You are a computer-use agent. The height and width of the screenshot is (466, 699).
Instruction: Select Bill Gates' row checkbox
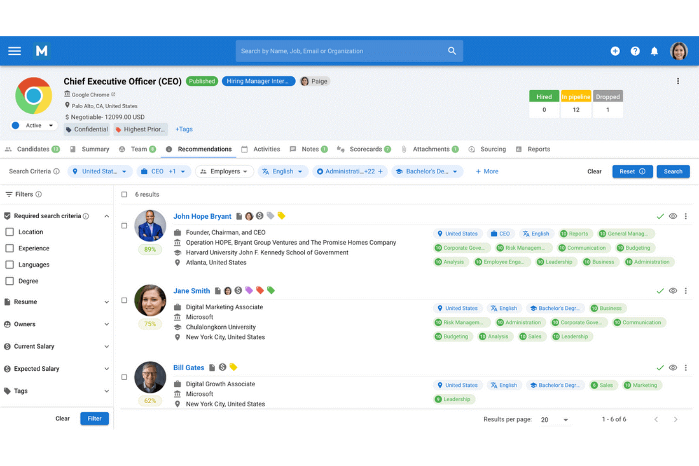(x=124, y=377)
